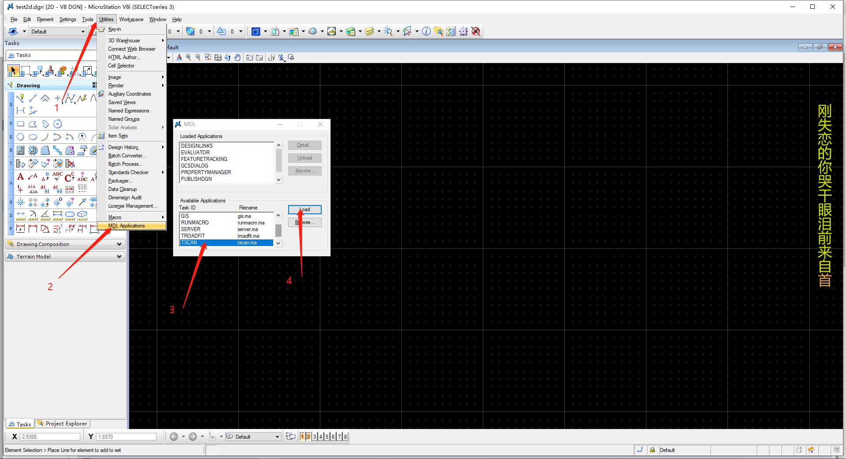Click the X coordinate input field
The image size is (846, 459).
point(51,437)
